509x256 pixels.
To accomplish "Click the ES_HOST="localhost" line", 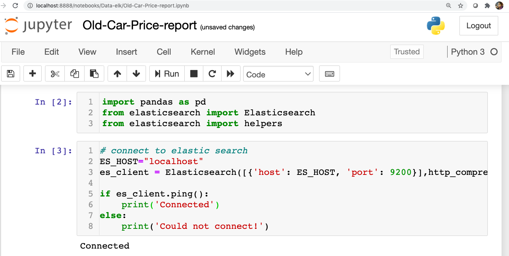I will 152,161.
